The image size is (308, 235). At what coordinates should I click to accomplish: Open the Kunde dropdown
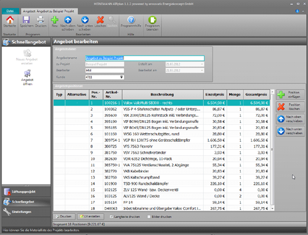(x=121, y=77)
